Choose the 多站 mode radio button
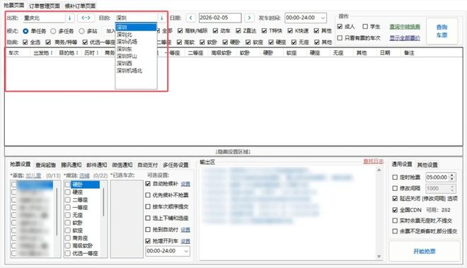 [81, 31]
